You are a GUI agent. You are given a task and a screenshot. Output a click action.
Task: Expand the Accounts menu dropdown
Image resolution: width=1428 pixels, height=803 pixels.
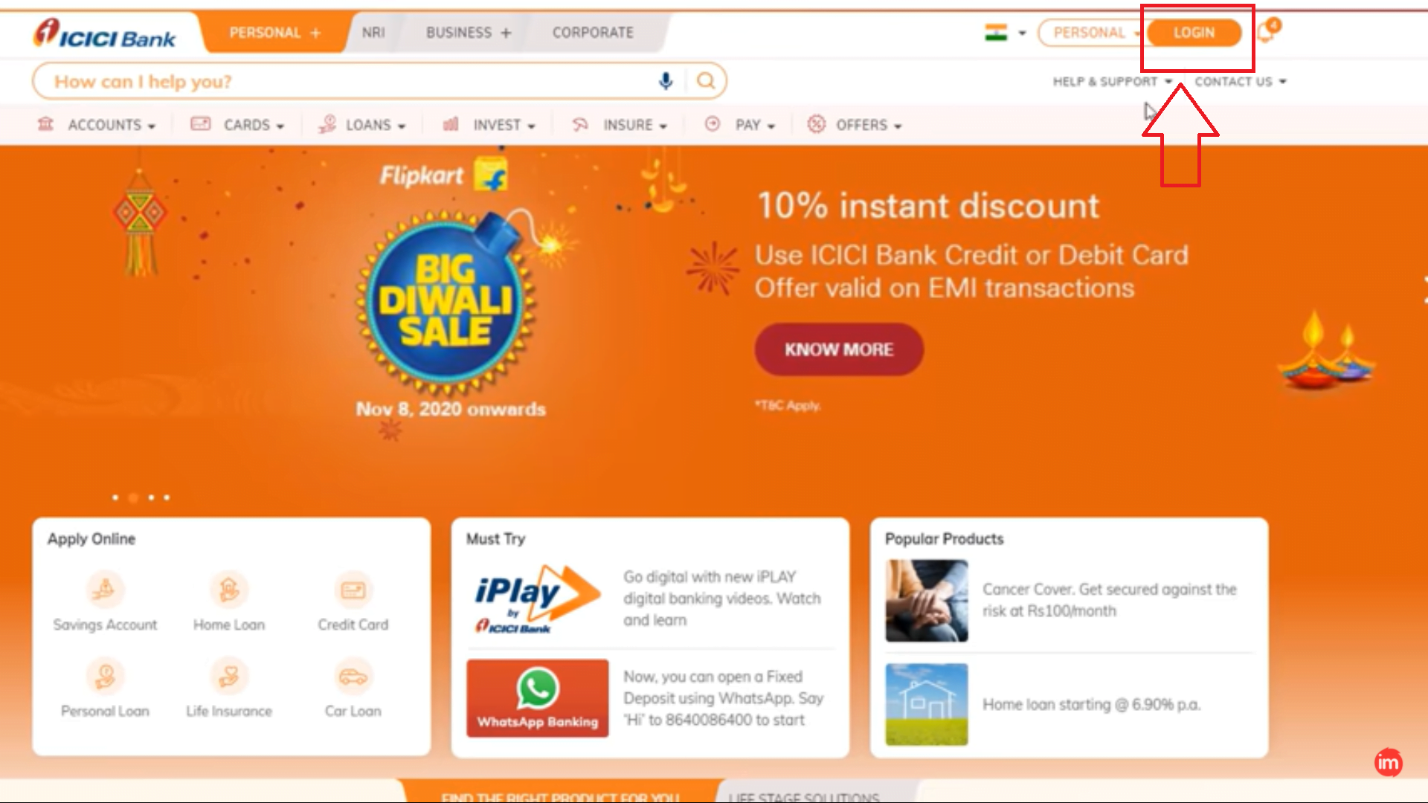point(97,125)
